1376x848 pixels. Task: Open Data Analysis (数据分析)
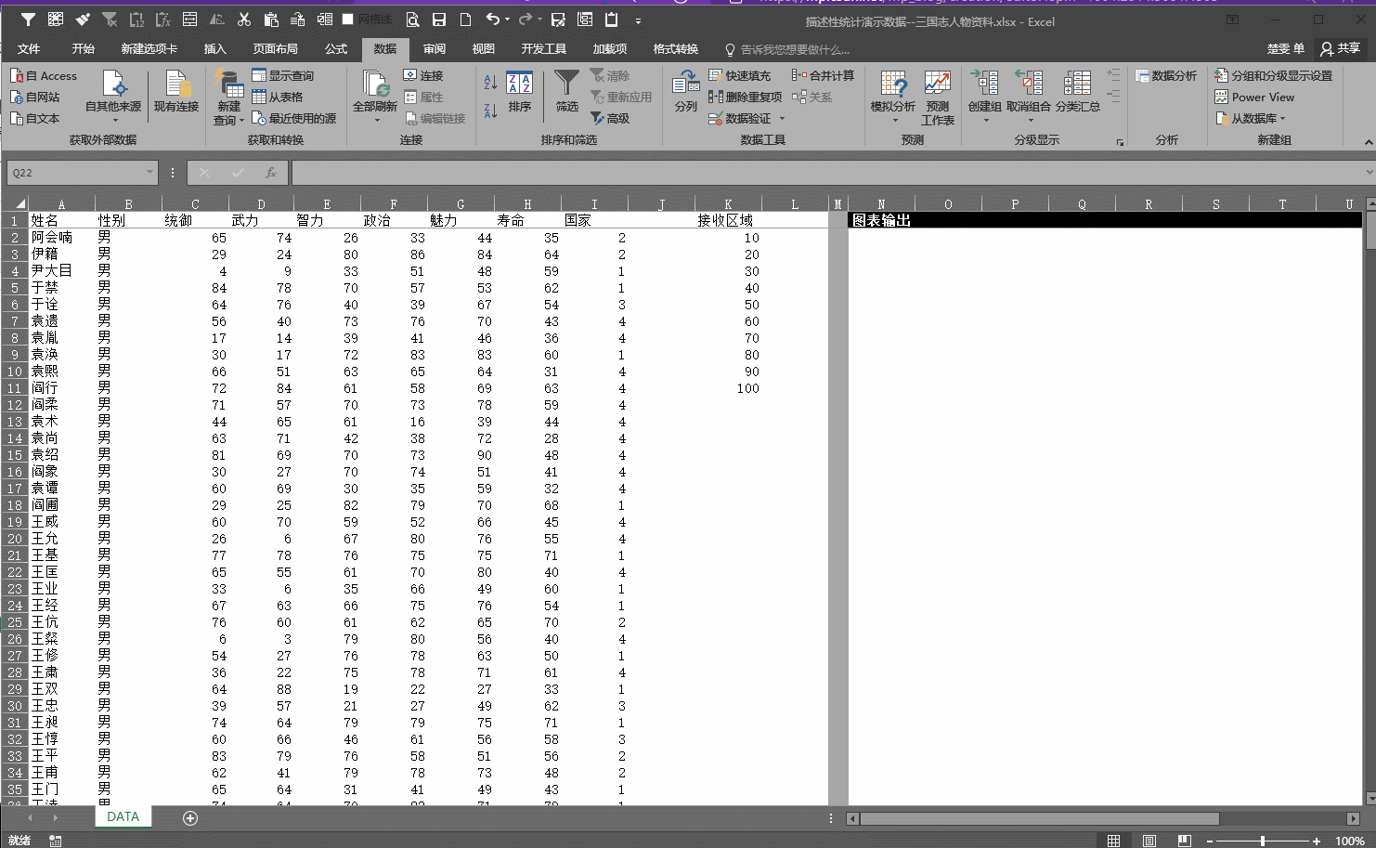(1166, 76)
